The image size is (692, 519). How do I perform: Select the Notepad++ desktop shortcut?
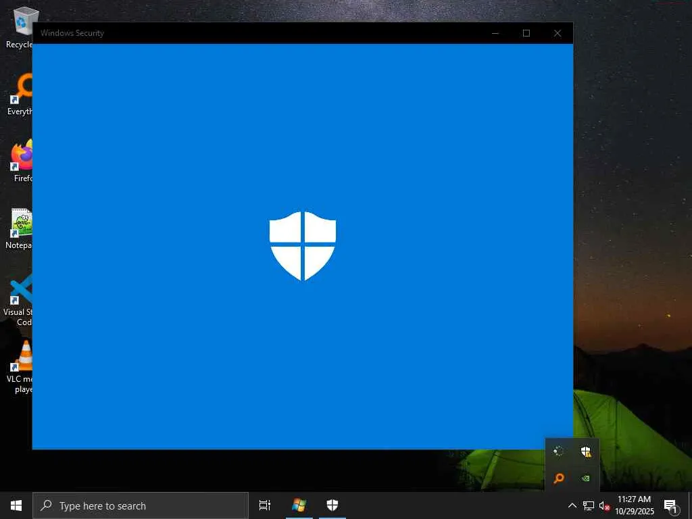19,228
